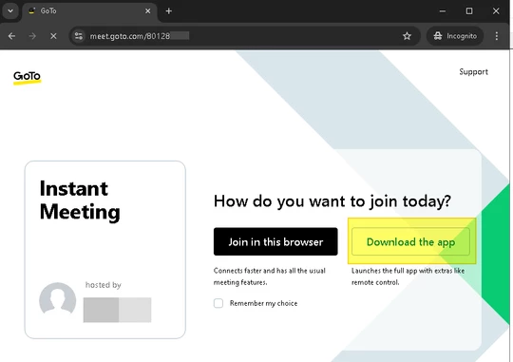This screenshot has width=513, height=362.
Task: Click the "hosted by" label
Action: [x=103, y=285]
